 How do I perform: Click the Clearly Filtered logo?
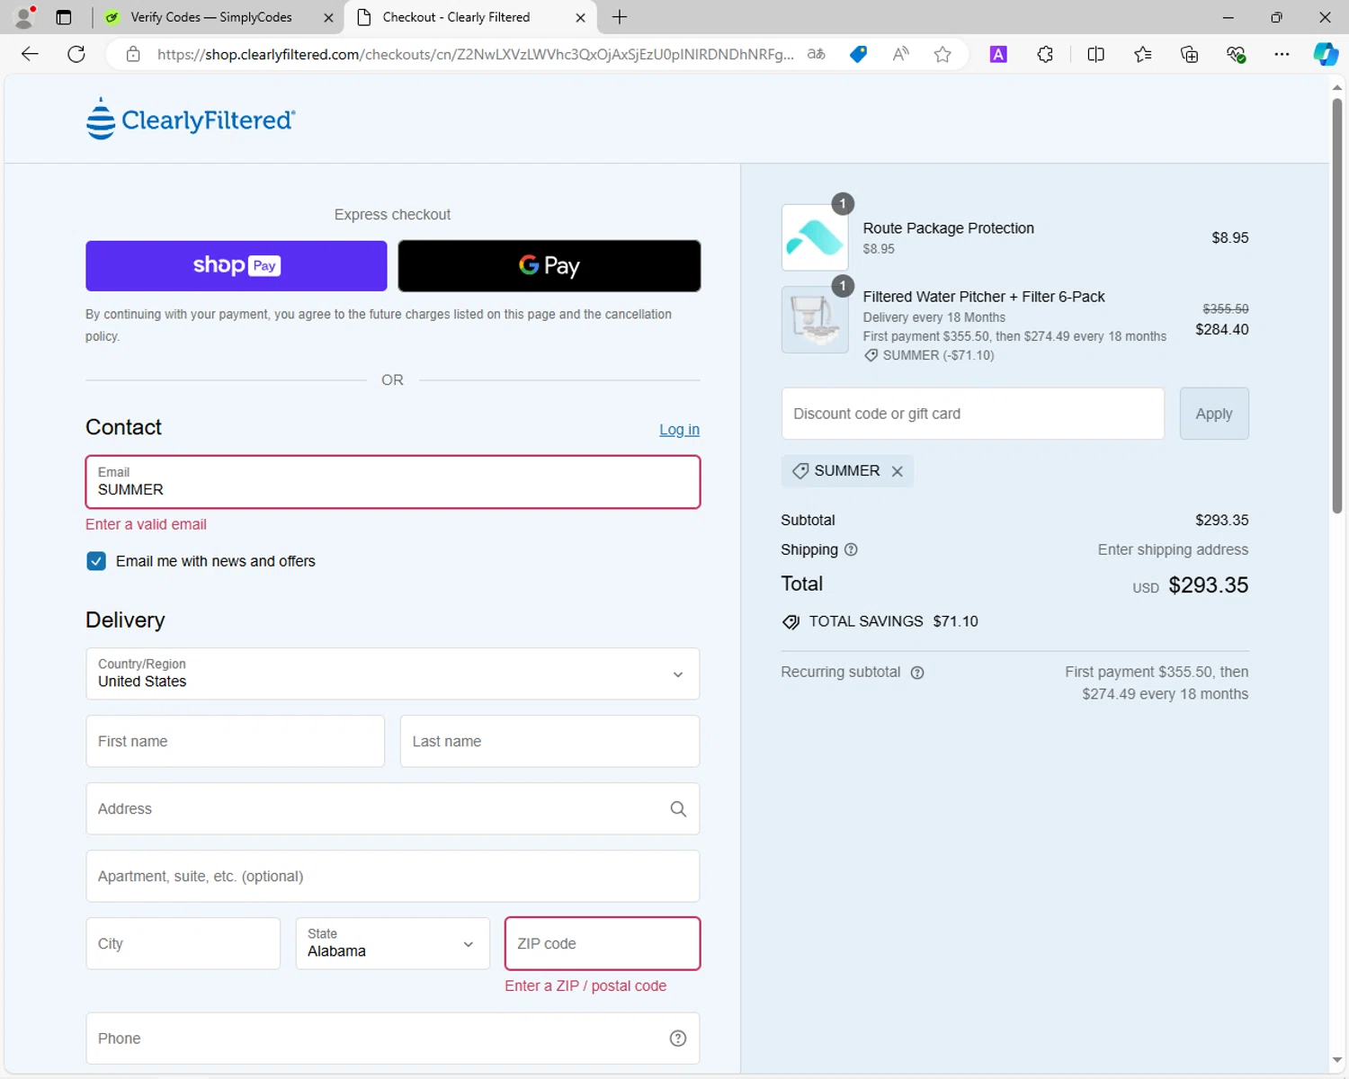point(190,119)
